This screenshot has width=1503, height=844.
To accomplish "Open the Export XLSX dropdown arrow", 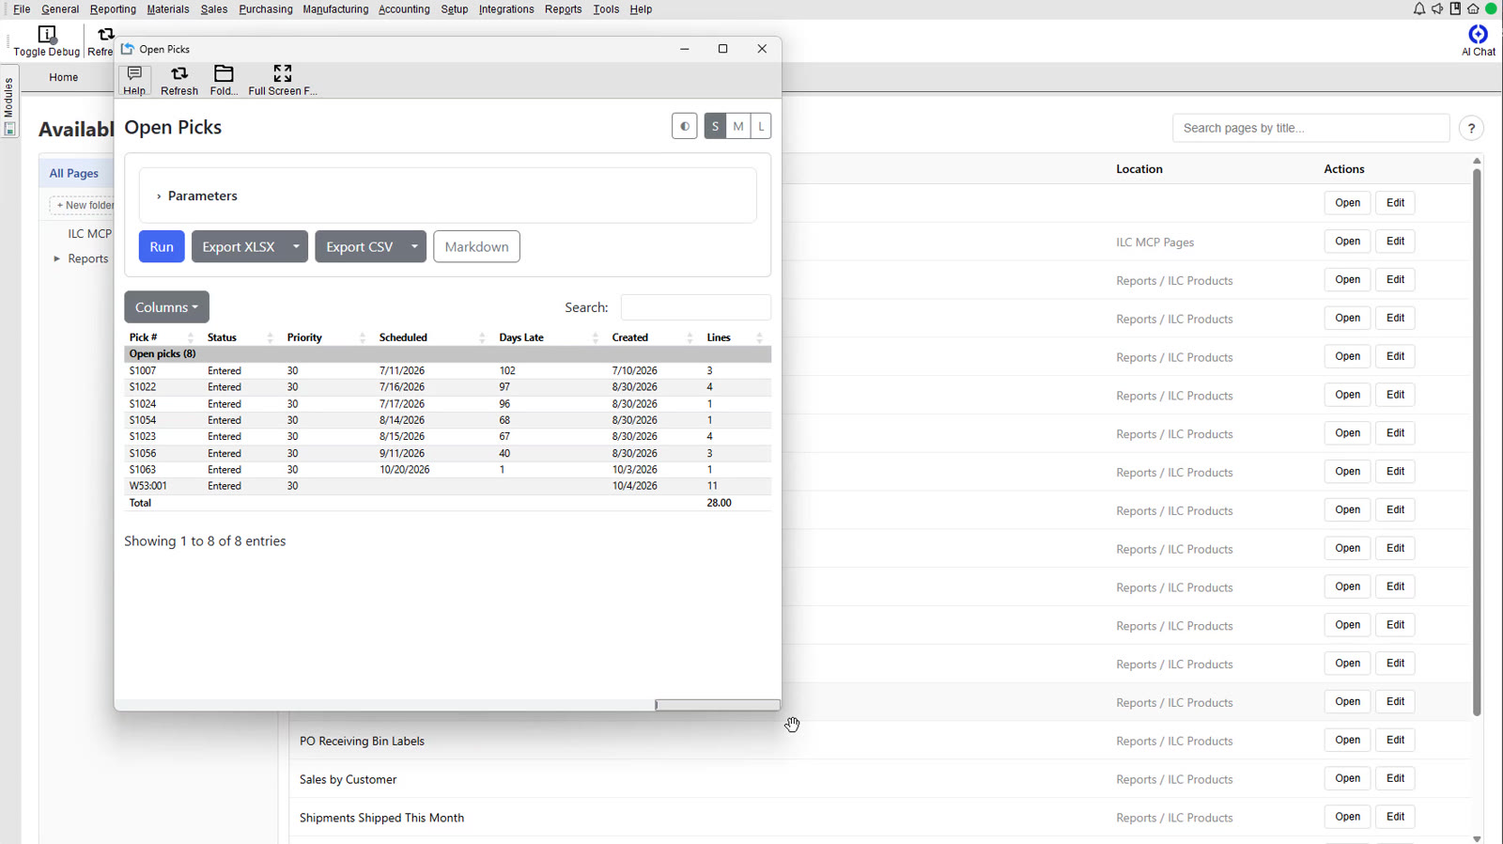I will (x=296, y=246).
